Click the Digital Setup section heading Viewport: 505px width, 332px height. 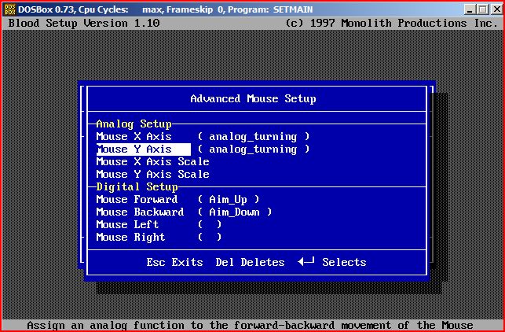137,187
